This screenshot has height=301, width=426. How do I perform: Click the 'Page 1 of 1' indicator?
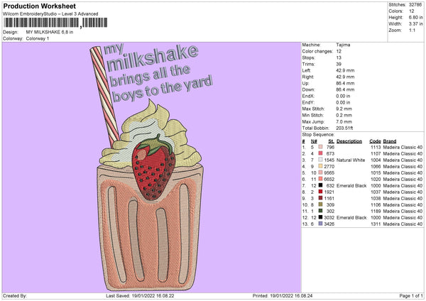coord(411,295)
